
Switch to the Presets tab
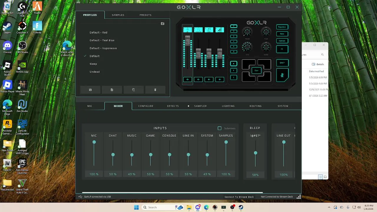(x=145, y=15)
